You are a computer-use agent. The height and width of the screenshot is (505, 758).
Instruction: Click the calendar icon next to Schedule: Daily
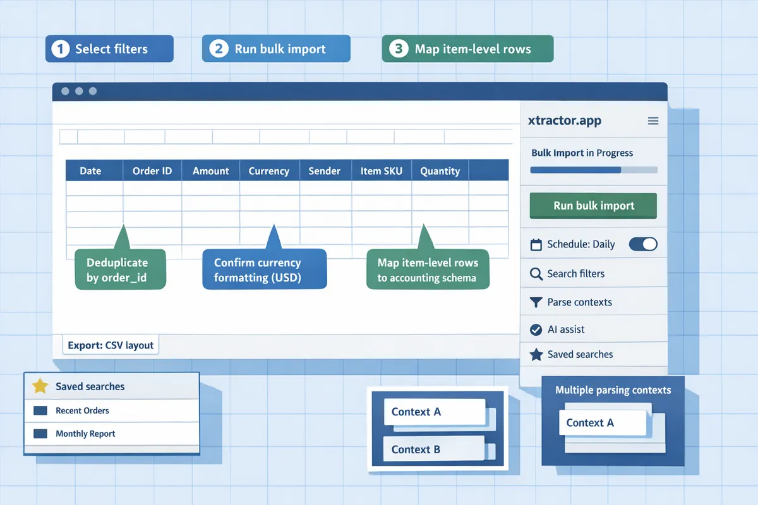click(536, 245)
